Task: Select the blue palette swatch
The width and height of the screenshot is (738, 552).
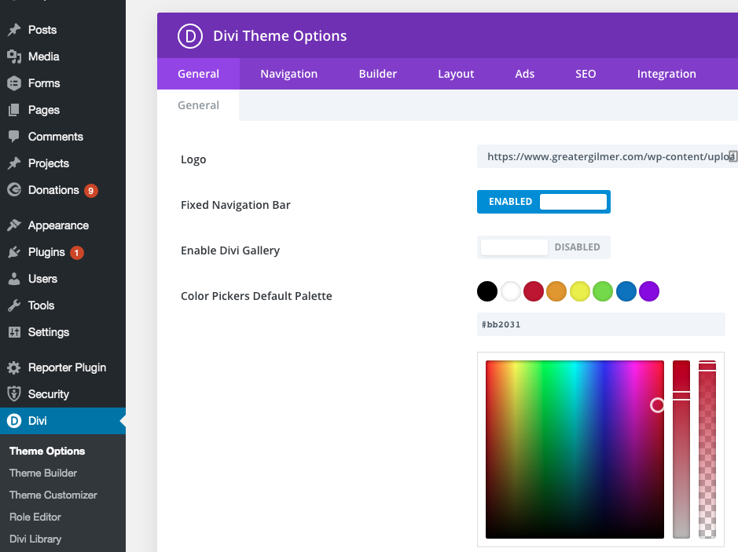Action: coord(626,291)
